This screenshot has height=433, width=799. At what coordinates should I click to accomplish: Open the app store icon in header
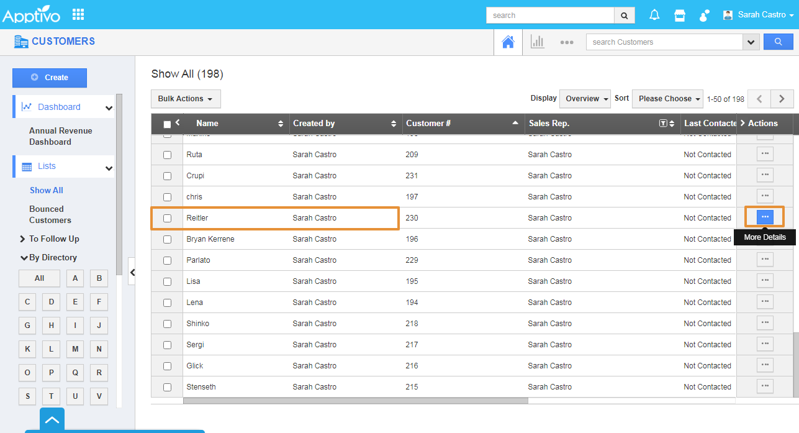coord(680,15)
